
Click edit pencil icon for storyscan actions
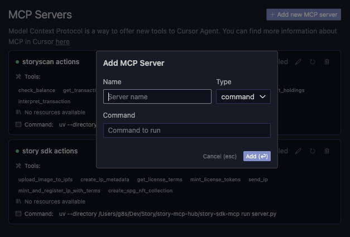tap(299, 62)
